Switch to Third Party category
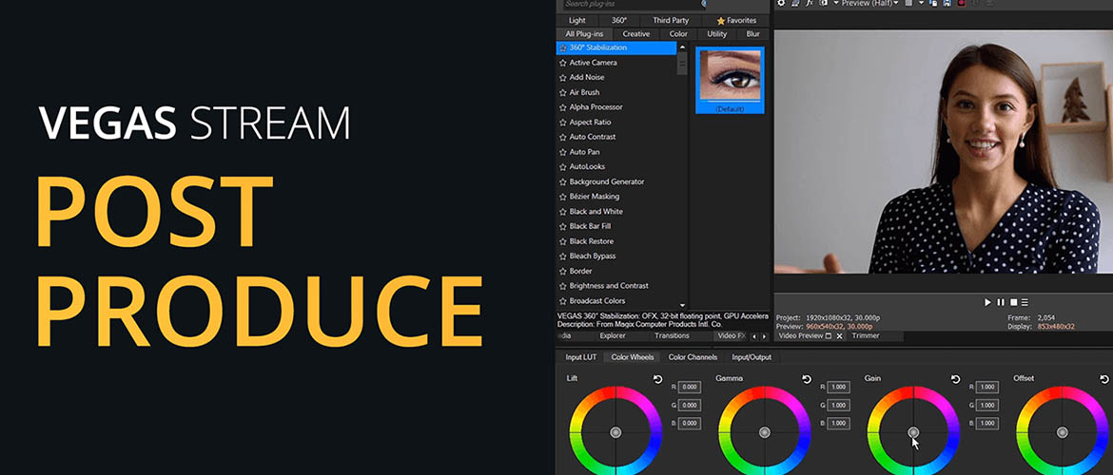This screenshot has height=475, width=1113. pos(672,21)
